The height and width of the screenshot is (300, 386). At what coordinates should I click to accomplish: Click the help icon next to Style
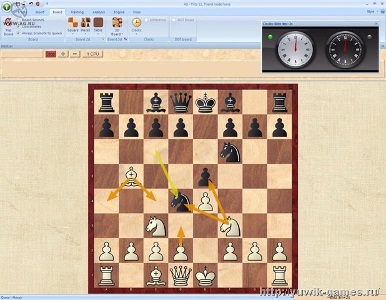pos(383,11)
